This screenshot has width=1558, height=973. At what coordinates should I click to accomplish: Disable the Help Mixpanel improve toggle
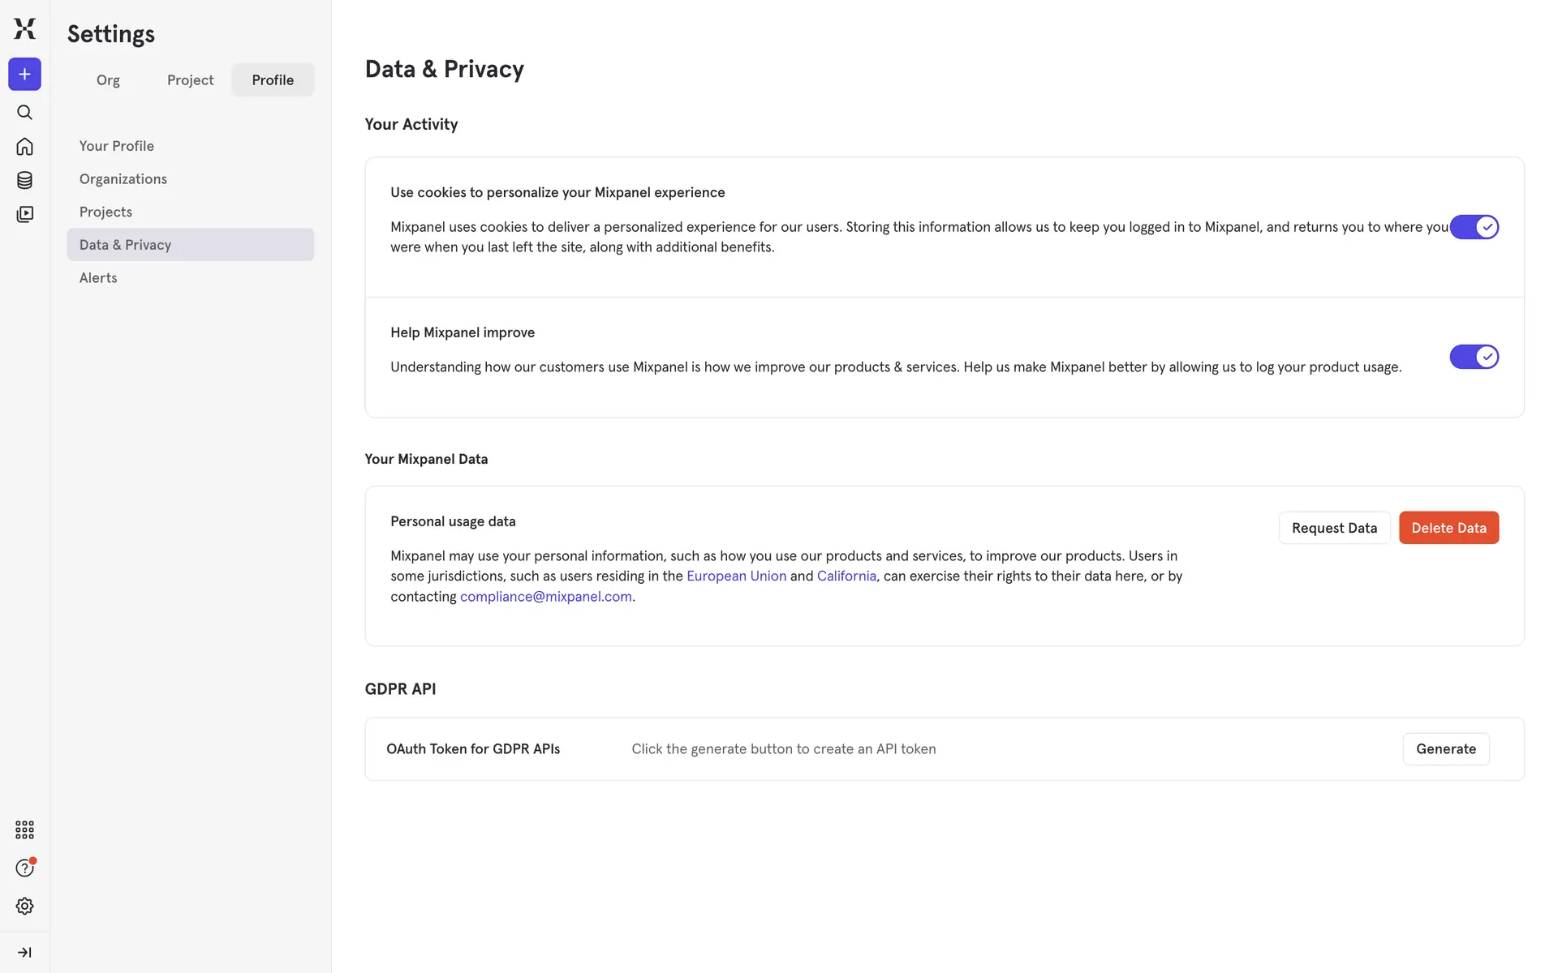point(1474,357)
